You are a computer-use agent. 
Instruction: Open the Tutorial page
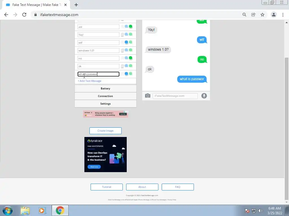[x=106, y=187]
